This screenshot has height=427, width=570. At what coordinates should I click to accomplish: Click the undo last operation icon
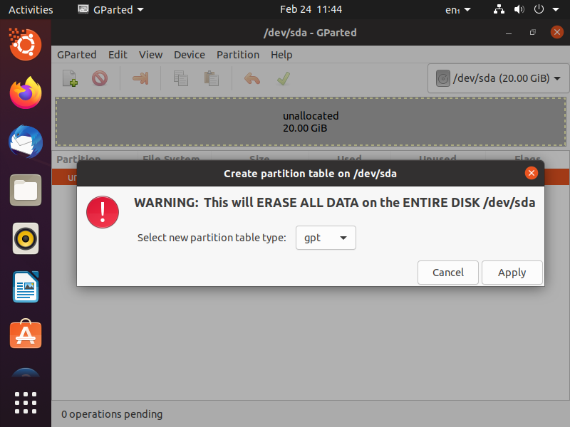click(252, 78)
